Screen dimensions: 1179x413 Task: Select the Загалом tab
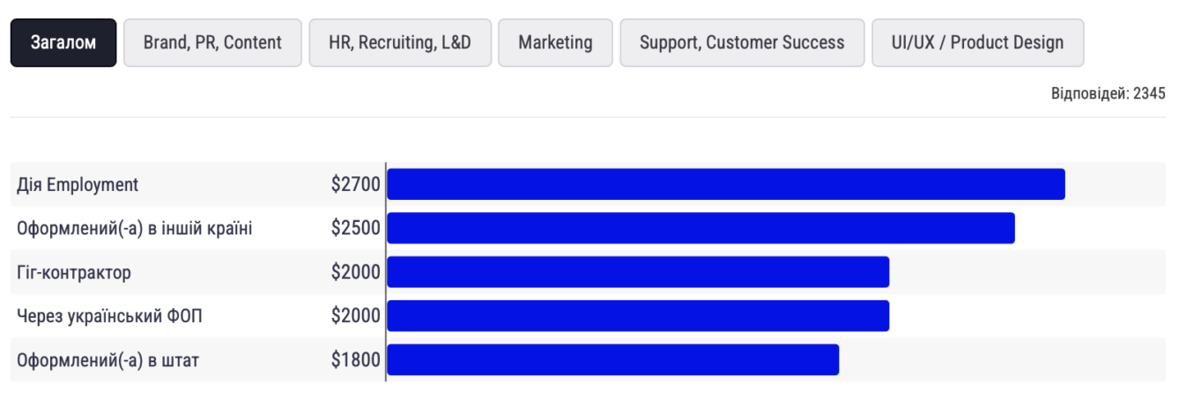pyautogui.click(x=63, y=42)
